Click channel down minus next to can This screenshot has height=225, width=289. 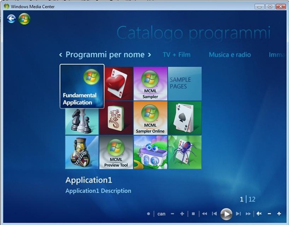click(172, 214)
